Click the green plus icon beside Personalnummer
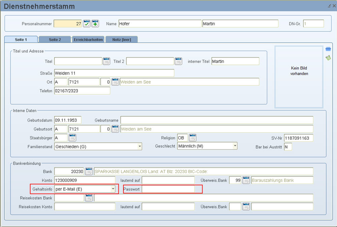Image resolution: width=337 pixels, height=227 pixels. (x=95, y=24)
